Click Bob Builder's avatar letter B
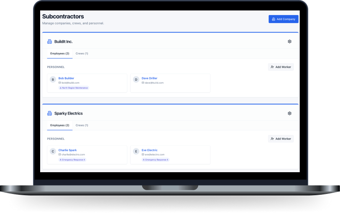Viewport: 340px width, 214px height. pyautogui.click(x=53, y=79)
